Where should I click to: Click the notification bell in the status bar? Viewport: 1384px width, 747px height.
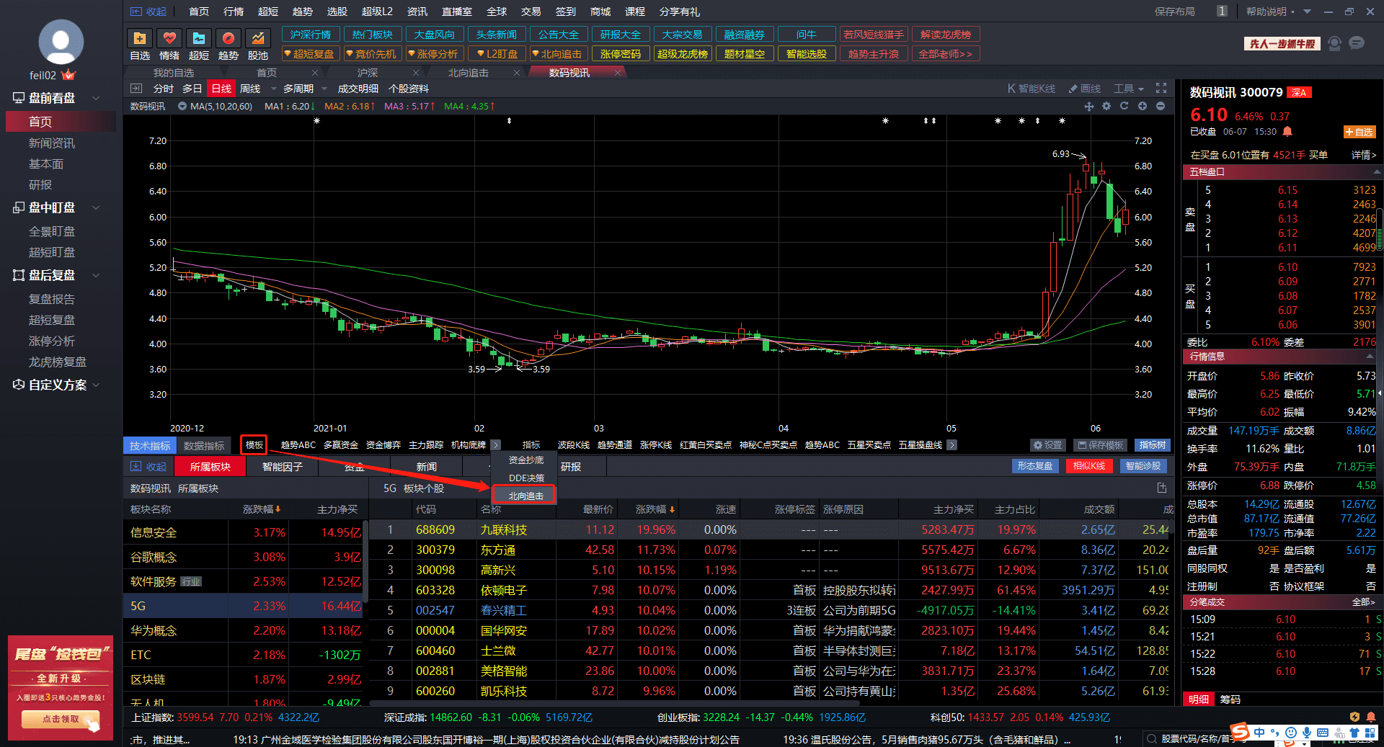point(1370,717)
